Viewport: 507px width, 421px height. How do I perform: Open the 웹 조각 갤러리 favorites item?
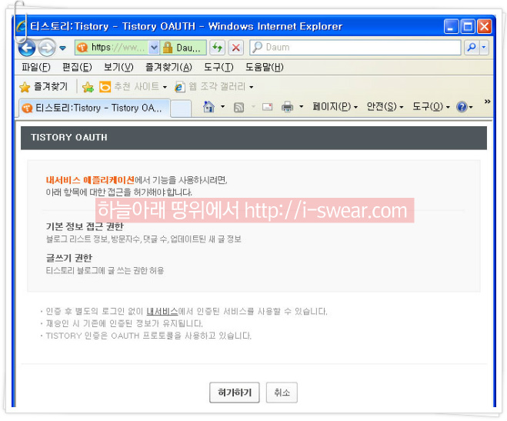coord(214,87)
